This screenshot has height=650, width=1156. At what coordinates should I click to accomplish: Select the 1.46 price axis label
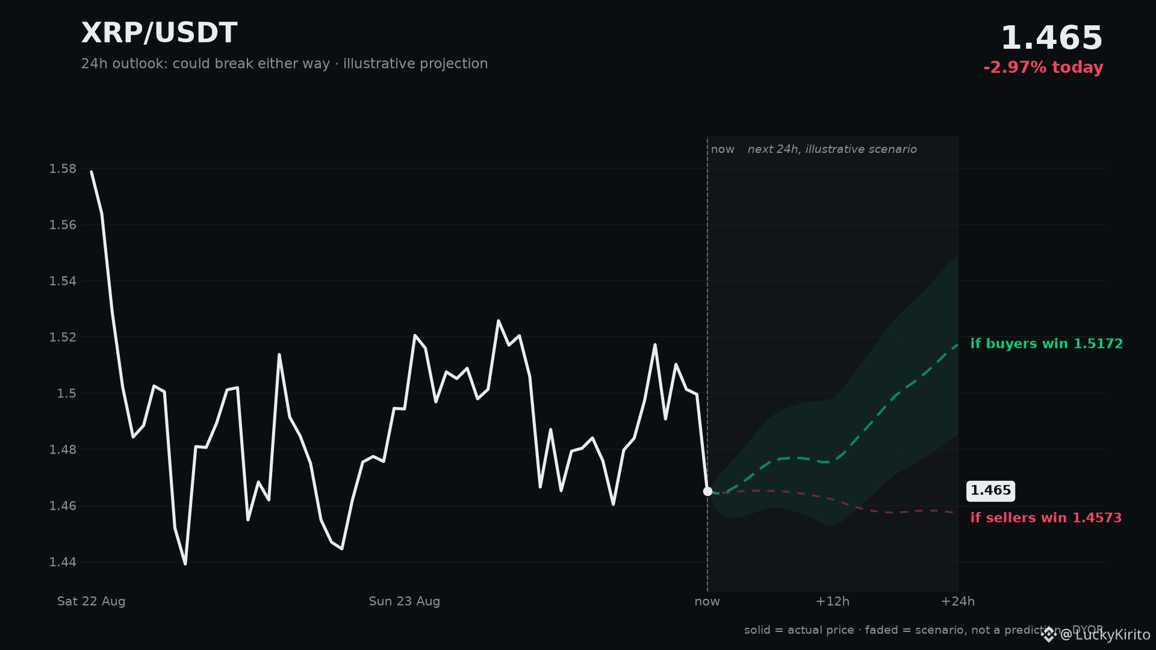[x=63, y=506]
